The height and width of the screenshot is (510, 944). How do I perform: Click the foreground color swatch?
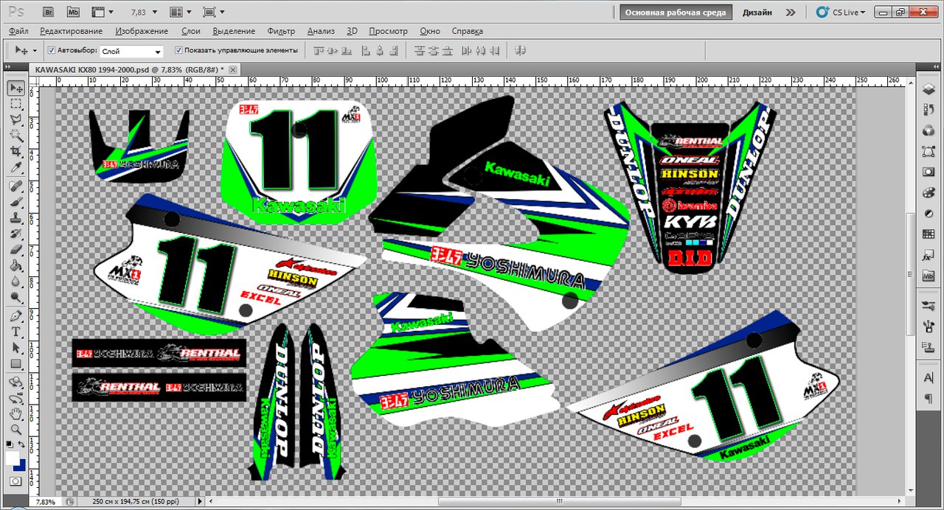click(x=11, y=458)
